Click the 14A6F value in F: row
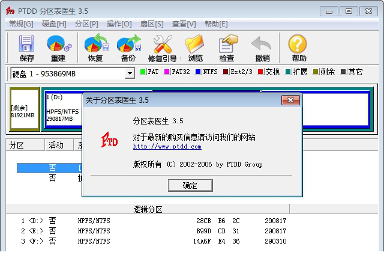384x261 pixels. pos(202,241)
